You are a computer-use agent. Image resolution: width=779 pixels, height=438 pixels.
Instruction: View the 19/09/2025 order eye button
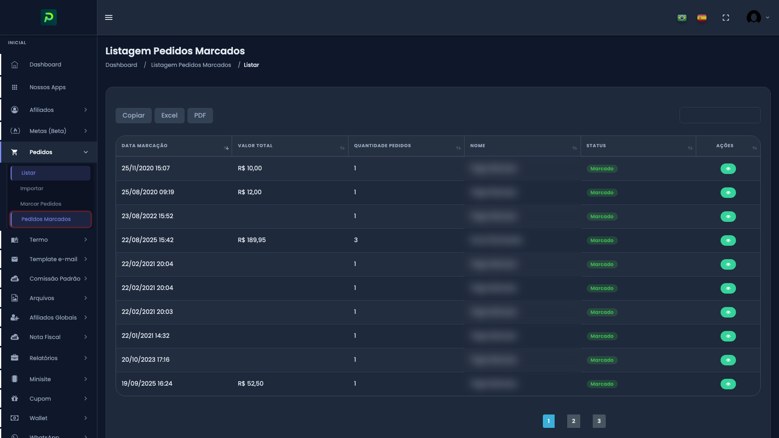click(x=728, y=384)
